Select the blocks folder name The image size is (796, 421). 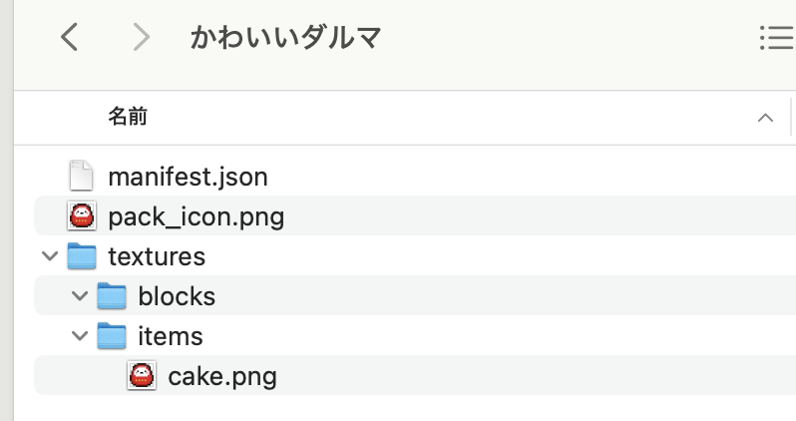pyautogui.click(x=177, y=296)
